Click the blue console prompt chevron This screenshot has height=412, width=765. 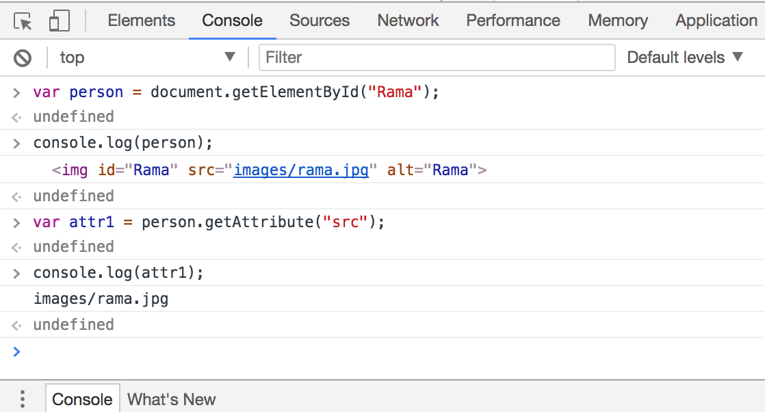(x=16, y=352)
